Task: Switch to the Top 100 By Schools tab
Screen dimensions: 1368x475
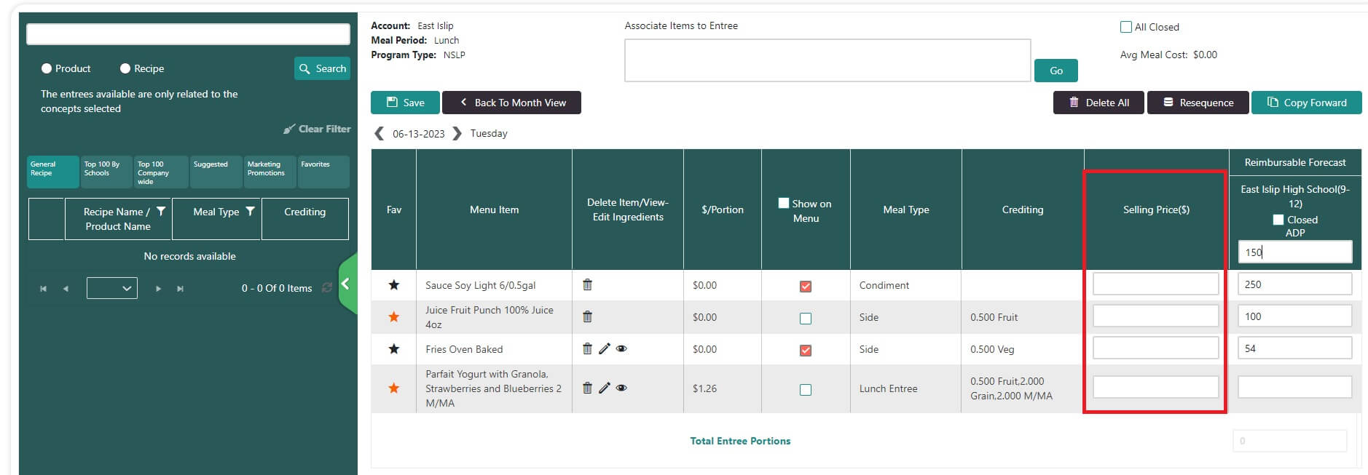Action: [x=106, y=172]
